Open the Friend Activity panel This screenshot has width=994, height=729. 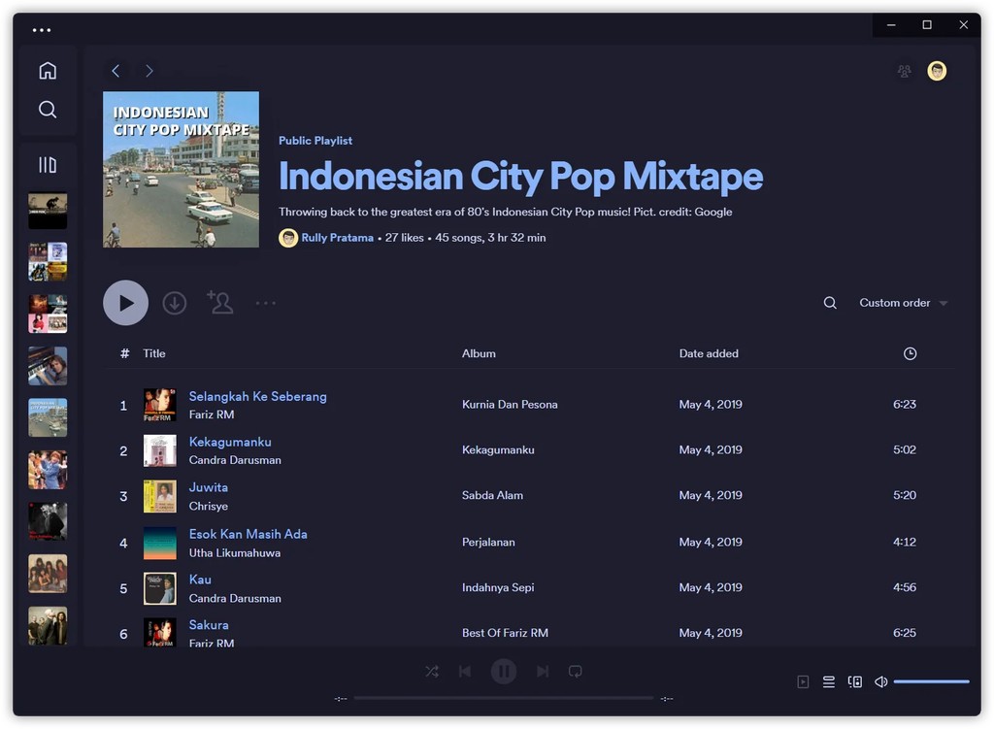[904, 71]
